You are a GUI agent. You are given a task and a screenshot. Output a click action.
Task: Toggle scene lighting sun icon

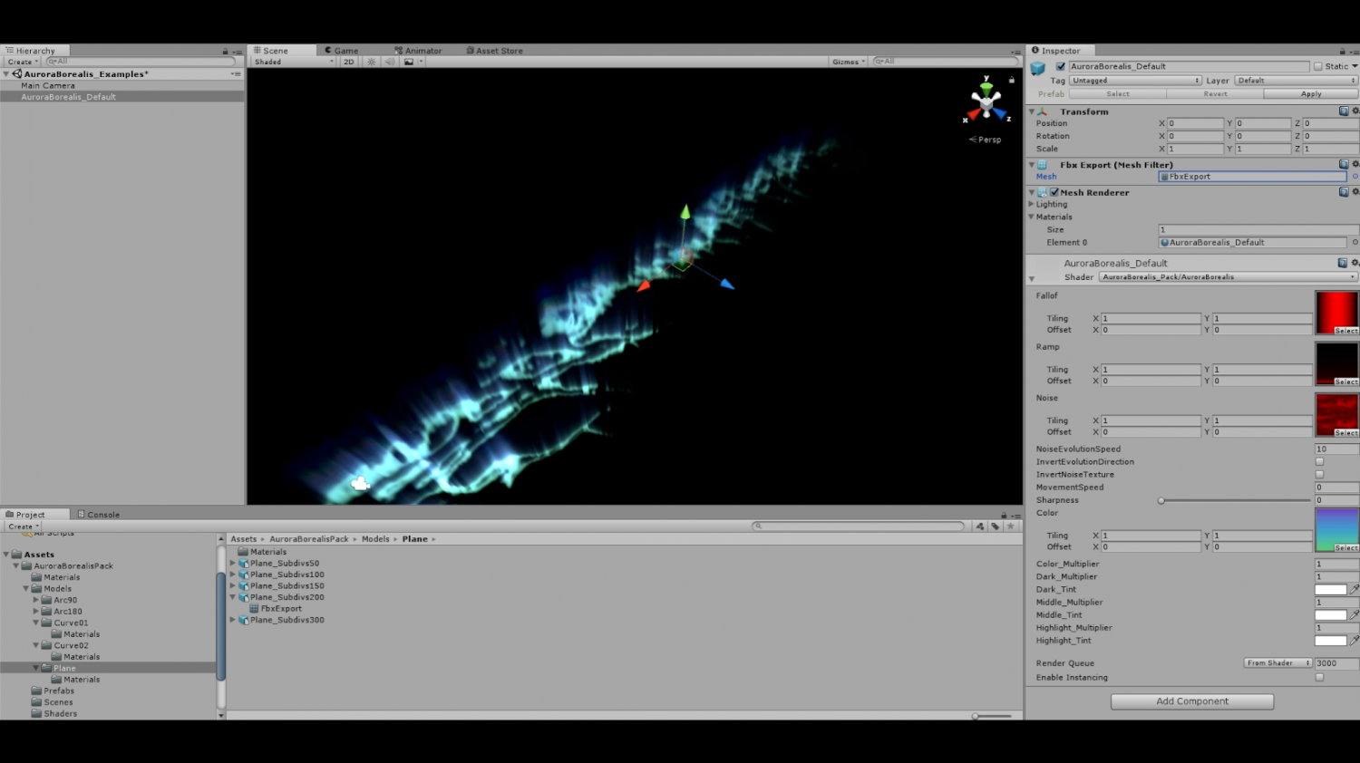[371, 62]
